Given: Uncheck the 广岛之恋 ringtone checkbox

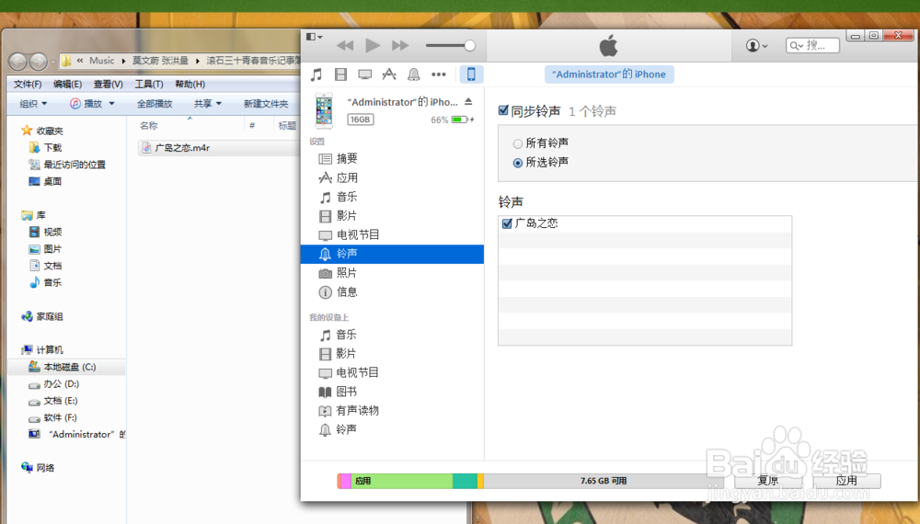Looking at the screenshot, I should pos(508,223).
